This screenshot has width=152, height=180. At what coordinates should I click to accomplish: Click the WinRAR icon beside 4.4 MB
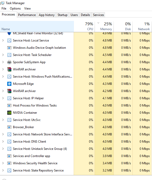pos(9,69)
